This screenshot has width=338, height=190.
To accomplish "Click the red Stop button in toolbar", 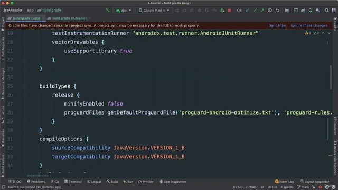I will coord(230,11).
